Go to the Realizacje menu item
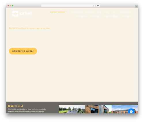Screen dimensions: 144x122 point(90,12)
